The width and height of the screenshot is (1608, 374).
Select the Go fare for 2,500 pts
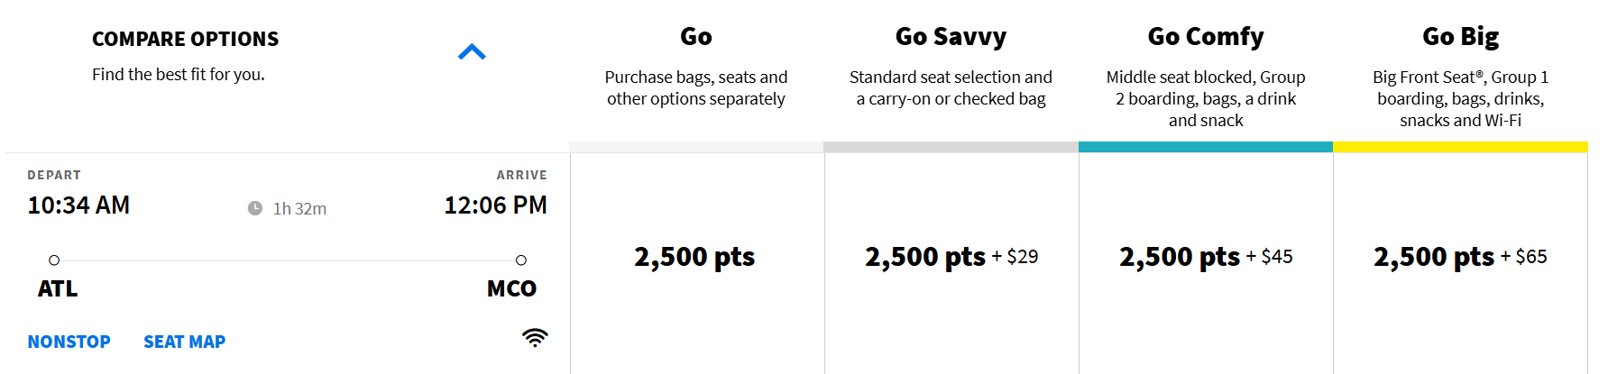coord(694,257)
